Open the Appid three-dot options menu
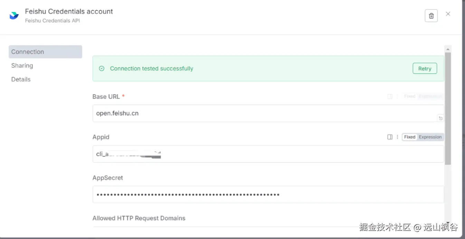Screen dimensions: 465x239 (x=397, y=137)
